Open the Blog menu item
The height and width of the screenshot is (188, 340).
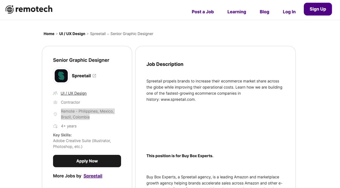pos(264,12)
